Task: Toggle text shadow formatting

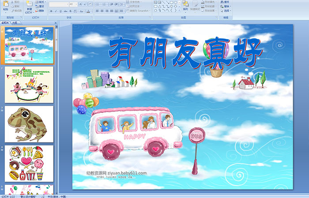Action: [70, 11]
